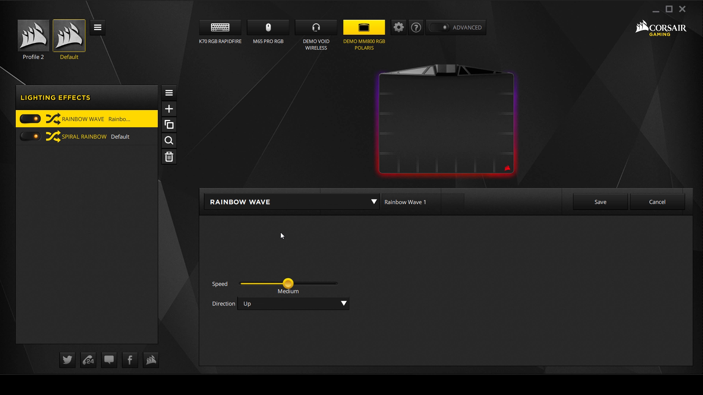Select the M65 PRO RGB mouse icon
703x395 pixels.
[x=268, y=27]
